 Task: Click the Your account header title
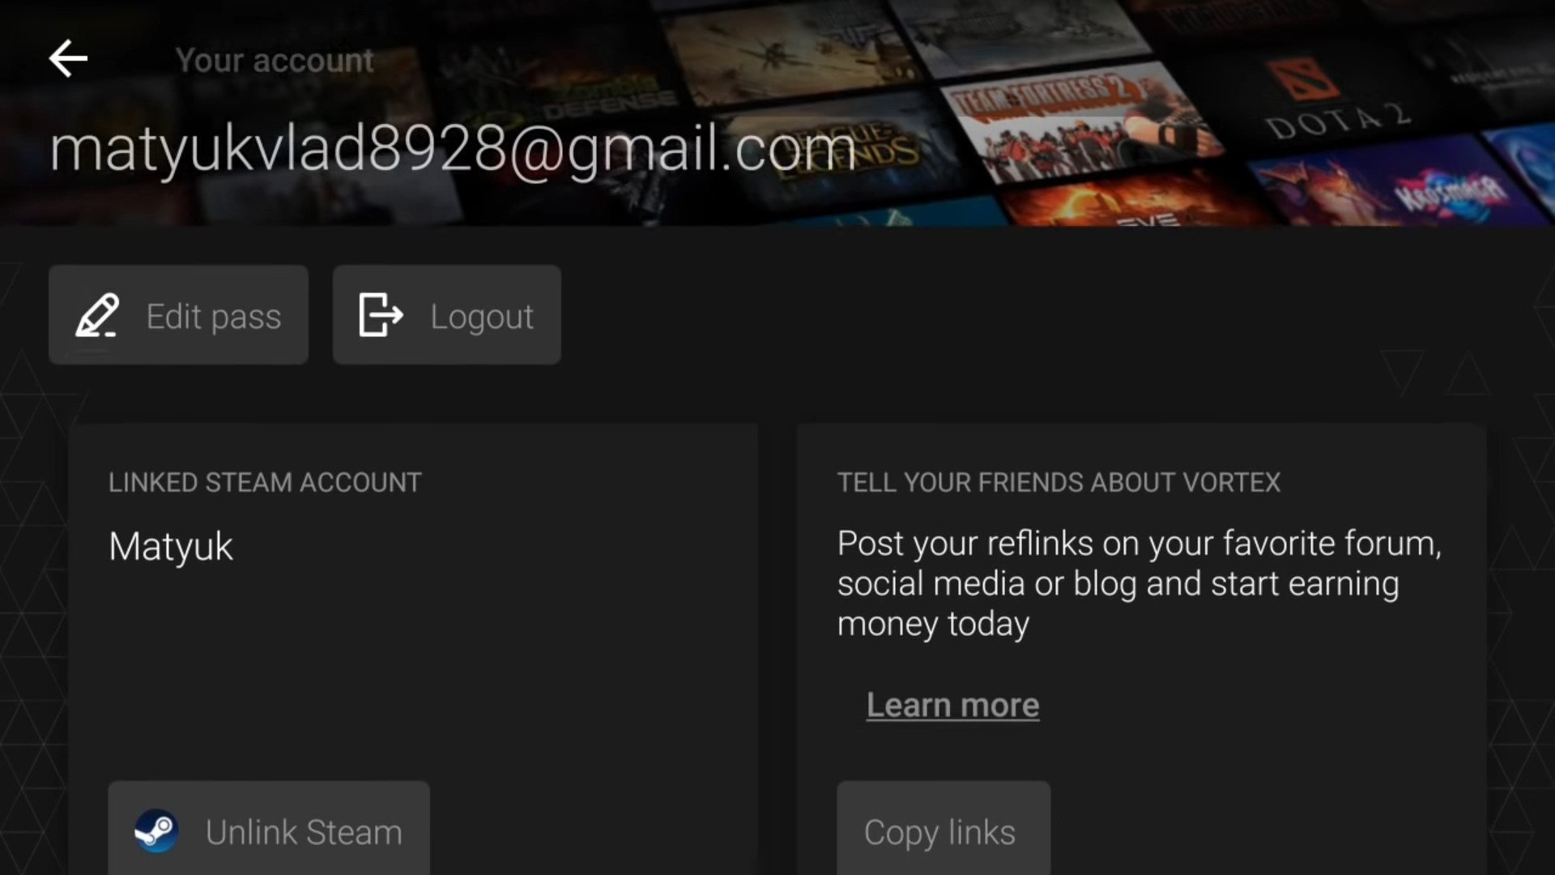click(275, 61)
